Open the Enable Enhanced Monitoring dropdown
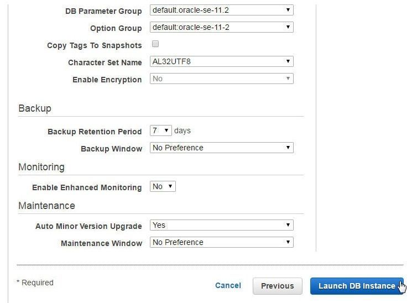Image resolution: width=412 pixels, height=303 pixels. 163,186
